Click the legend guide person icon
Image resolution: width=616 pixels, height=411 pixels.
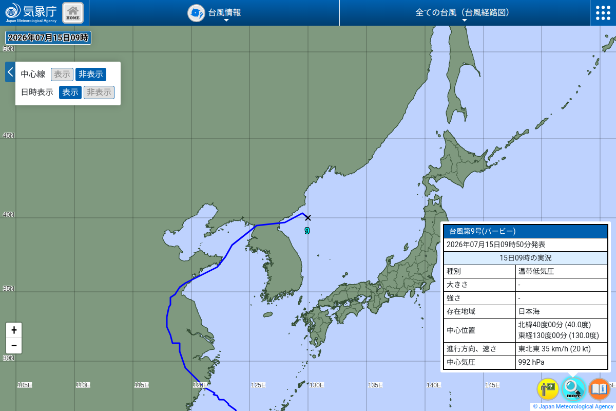pos(548,389)
